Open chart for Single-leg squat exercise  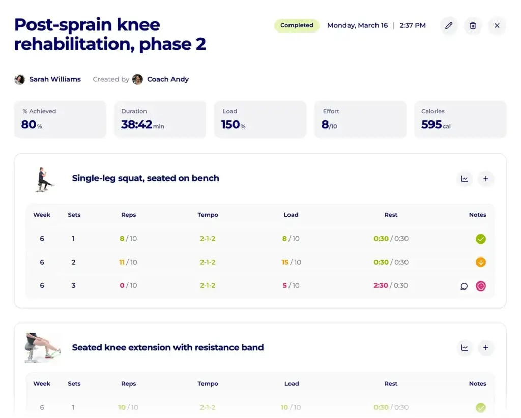[465, 179]
